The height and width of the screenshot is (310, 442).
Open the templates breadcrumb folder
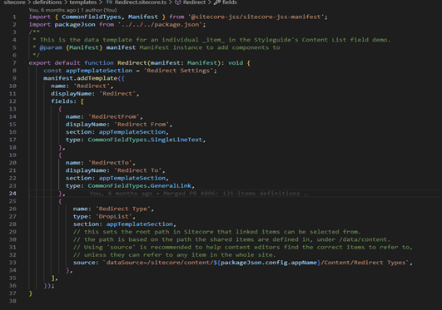[83, 2]
